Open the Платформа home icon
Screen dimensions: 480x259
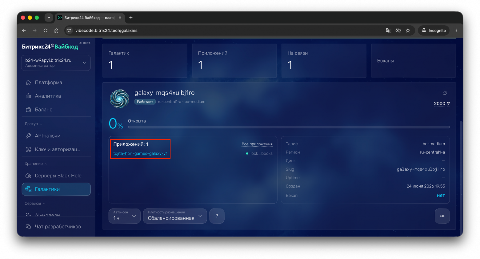[28, 83]
